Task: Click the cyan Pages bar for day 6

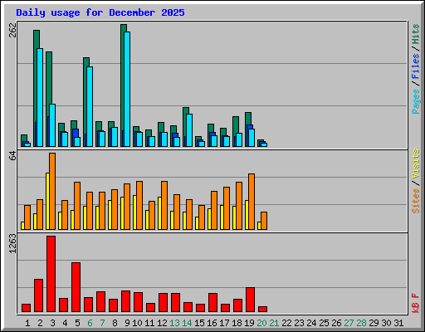Action: (90, 106)
